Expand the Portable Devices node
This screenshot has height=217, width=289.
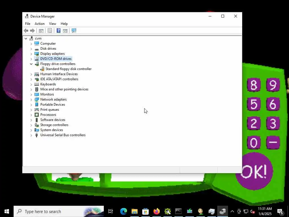click(31, 105)
